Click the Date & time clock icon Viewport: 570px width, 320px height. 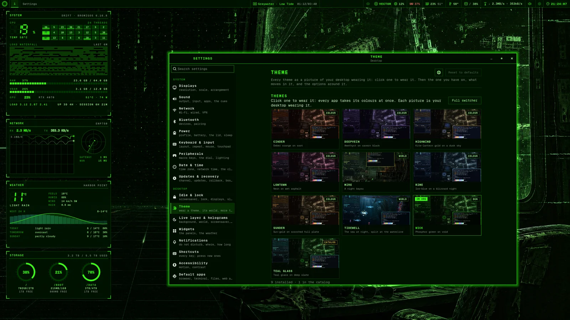tap(175, 167)
